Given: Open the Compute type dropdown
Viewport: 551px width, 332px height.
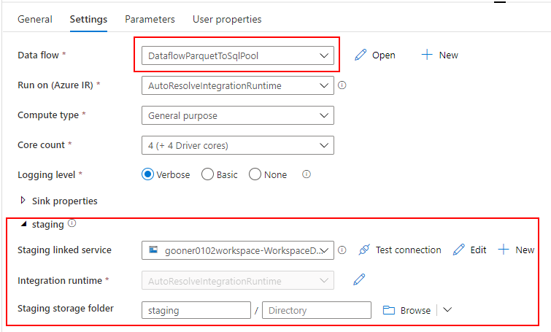Looking at the screenshot, I should [x=237, y=115].
